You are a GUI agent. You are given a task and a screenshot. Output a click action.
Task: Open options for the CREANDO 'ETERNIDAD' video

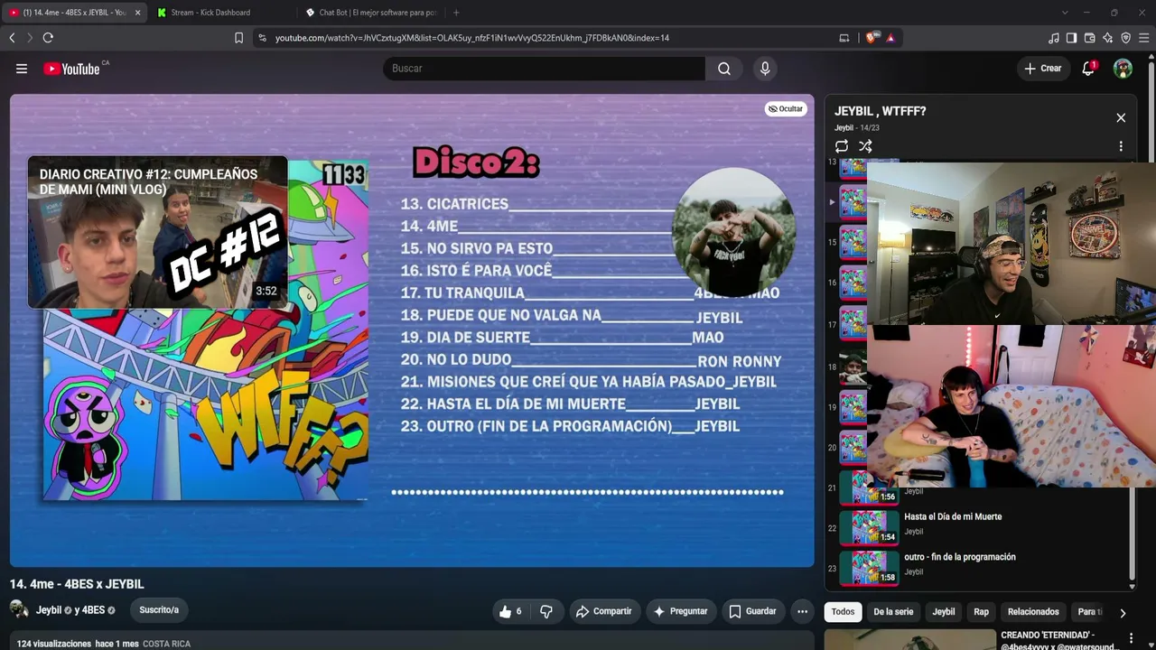coord(1131,639)
